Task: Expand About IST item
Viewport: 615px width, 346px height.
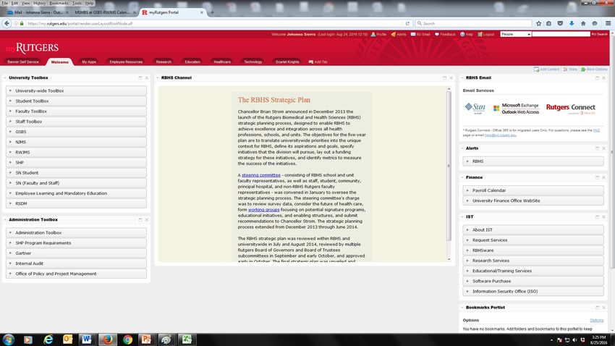Action: (533, 230)
